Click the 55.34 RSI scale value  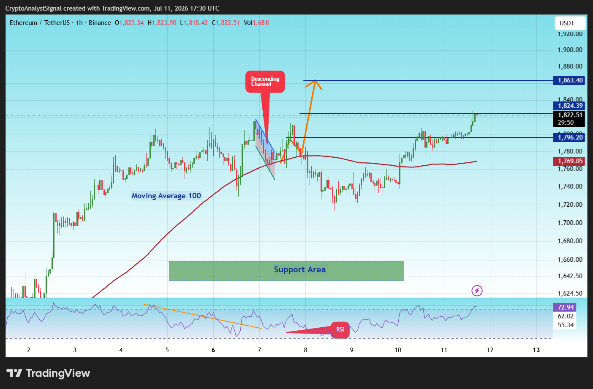tap(566, 325)
